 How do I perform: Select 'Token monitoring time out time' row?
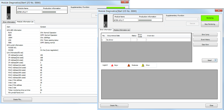click(x=51, y=90)
